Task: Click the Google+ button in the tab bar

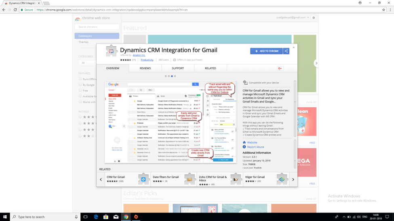Action: [280, 69]
